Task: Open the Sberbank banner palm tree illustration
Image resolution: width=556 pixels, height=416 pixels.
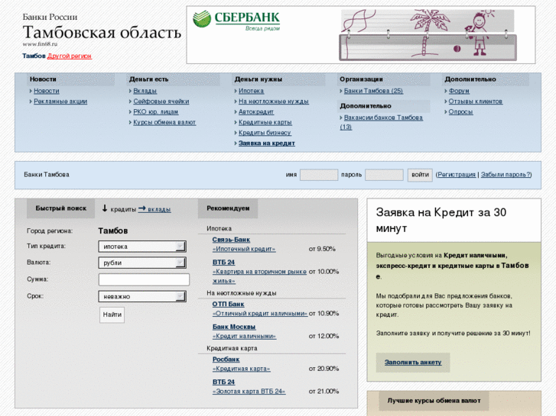Action: pos(427,34)
